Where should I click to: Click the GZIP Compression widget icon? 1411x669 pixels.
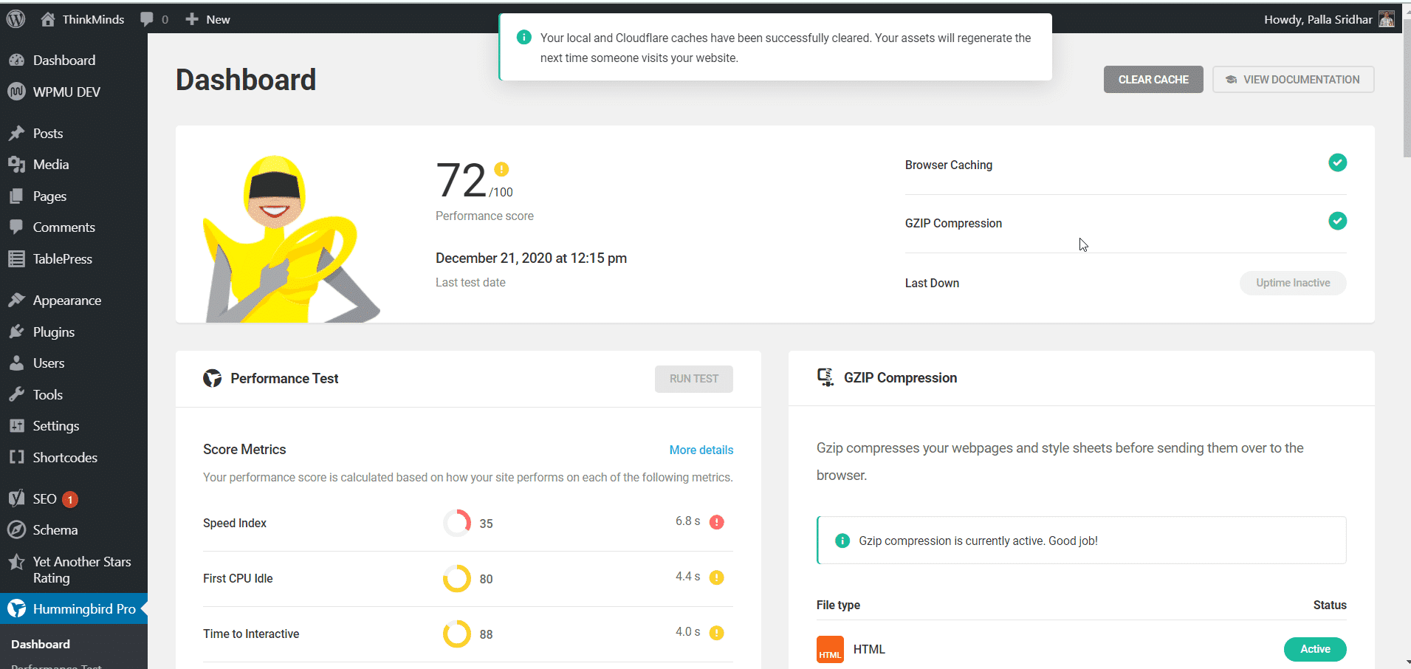click(825, 377)
